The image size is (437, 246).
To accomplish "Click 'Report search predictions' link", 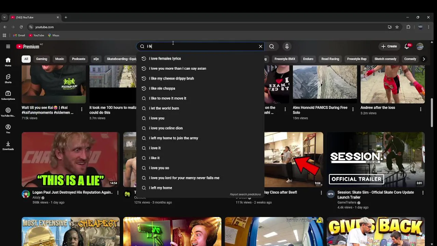I will pos(245,194).
